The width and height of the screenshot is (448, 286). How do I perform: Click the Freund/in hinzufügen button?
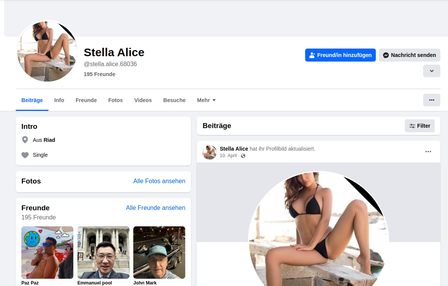[x=340, y=55]
